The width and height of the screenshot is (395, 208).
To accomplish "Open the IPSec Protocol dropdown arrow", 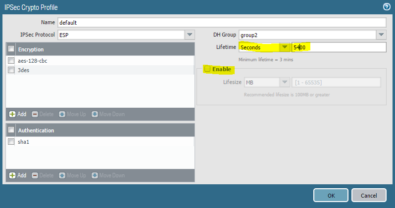I will 190,35.
